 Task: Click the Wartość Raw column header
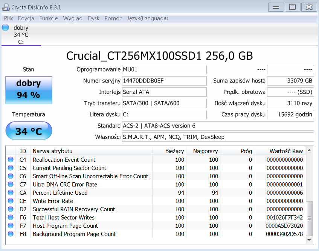[280, 151]
